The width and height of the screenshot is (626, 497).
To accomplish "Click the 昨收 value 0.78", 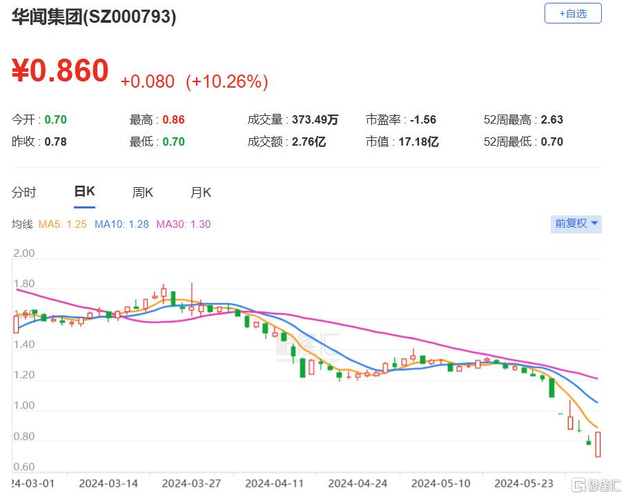I will [55, 142].
